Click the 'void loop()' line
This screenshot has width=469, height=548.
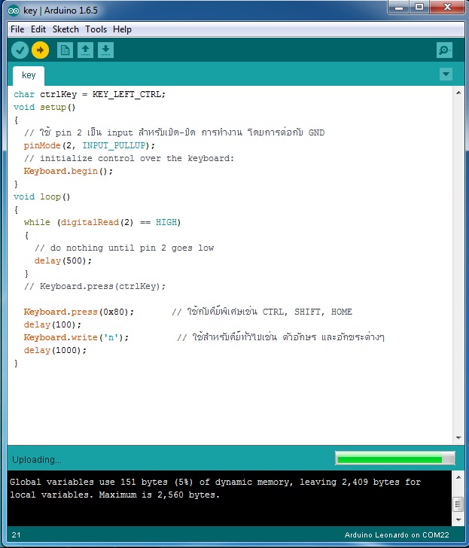click(x=42, y=196)
